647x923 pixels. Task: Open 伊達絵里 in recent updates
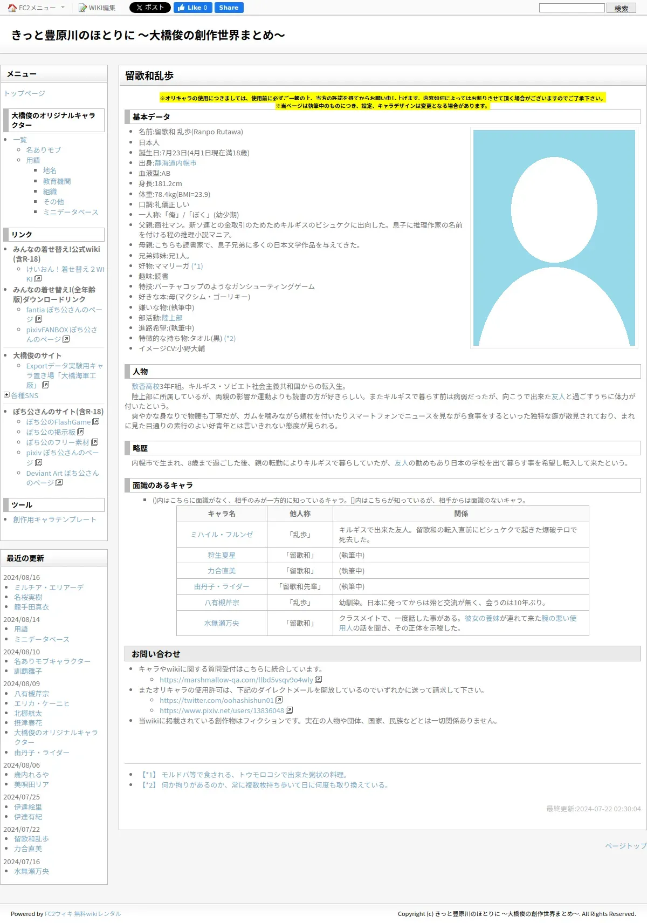(x=28, y=807)
